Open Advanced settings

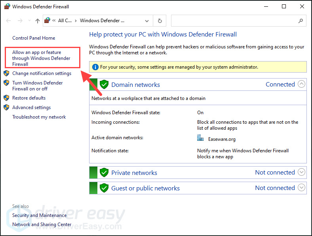pyautogui.click(x=31, y=107)
